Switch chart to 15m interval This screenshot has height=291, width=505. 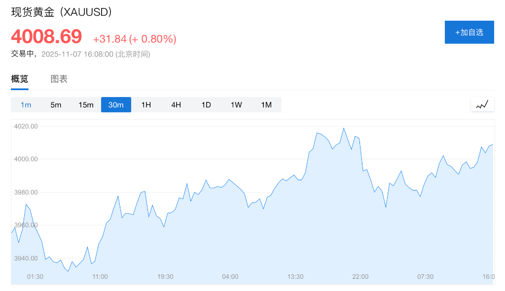pos(86,105)
